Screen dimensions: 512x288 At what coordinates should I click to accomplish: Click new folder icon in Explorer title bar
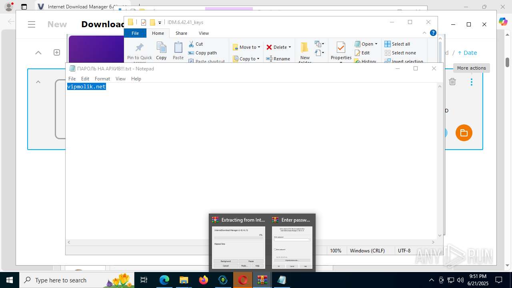(152, 22)
